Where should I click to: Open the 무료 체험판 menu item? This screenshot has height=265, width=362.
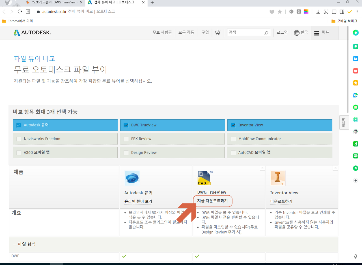[162, 33]
